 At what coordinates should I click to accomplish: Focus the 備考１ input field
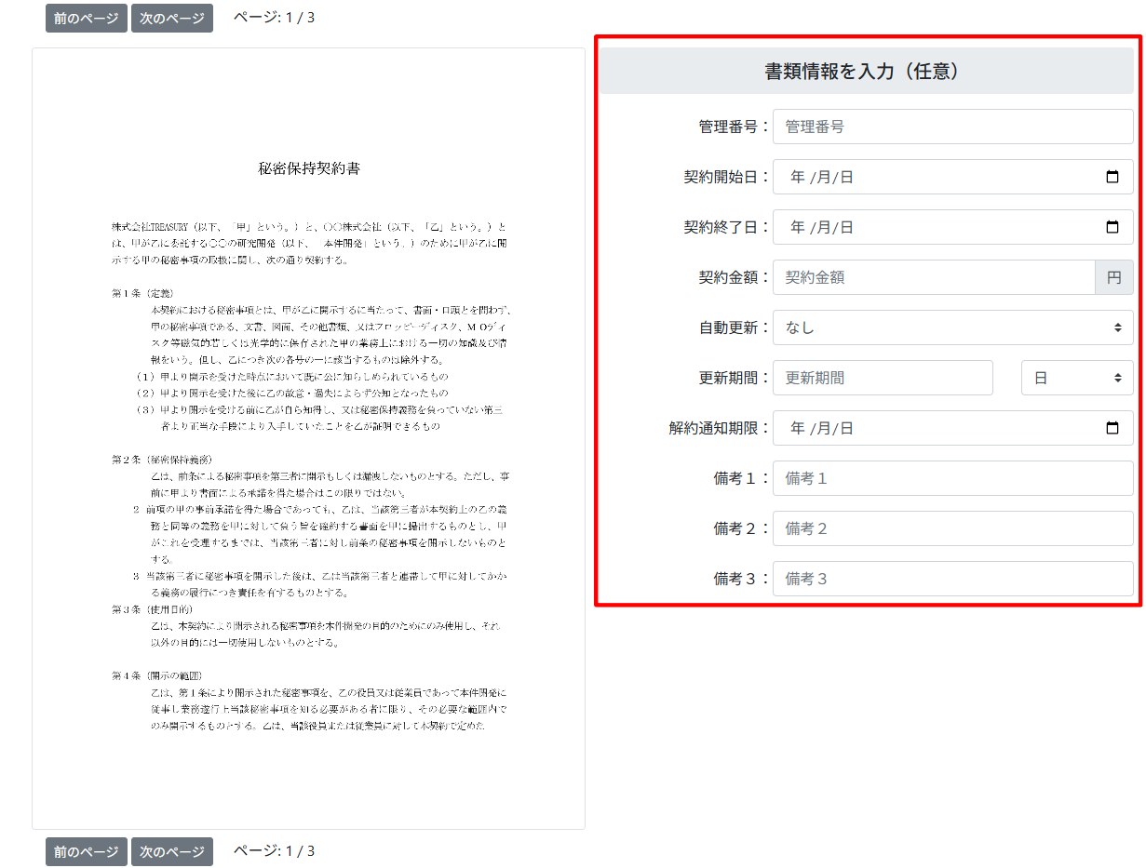(953, 478)
